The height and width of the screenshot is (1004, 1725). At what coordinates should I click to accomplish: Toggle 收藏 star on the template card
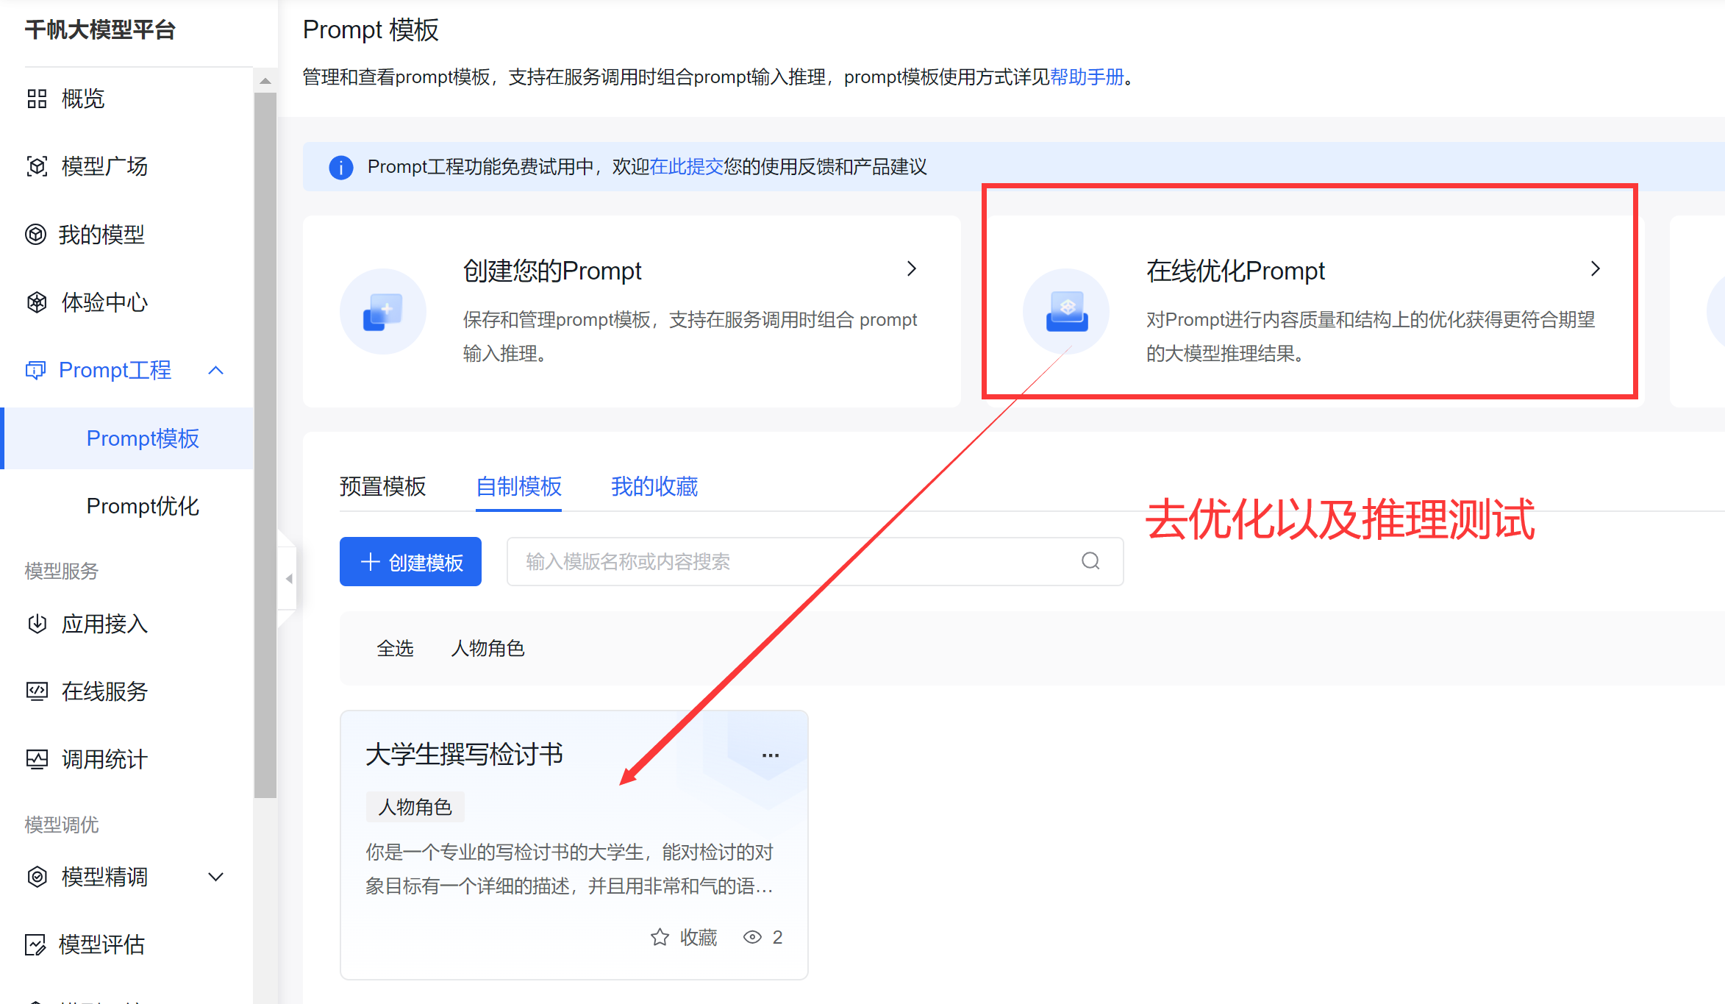click(660, 937)
